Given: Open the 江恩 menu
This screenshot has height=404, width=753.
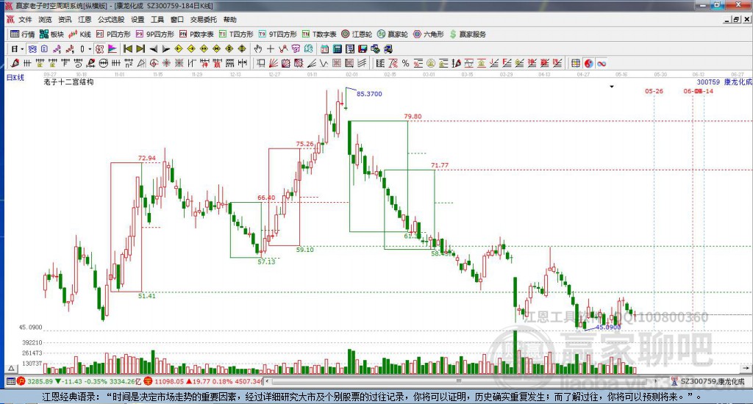Looking at the screenshot, I should click(x=85, y=20).
